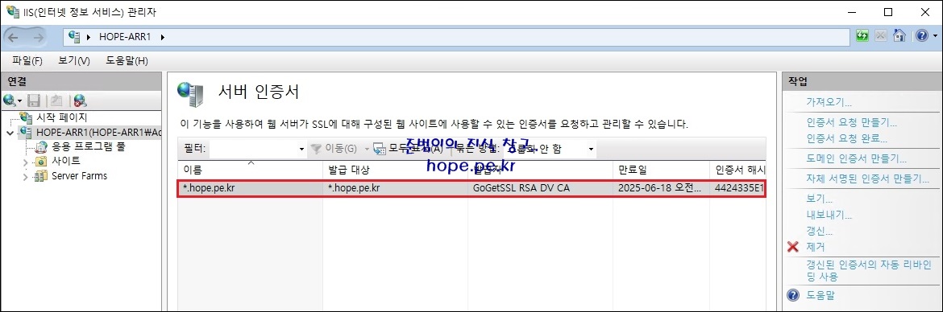Click GoGetSSL RSA DV CA cell

pyautogui.click(x=521, y=188)
